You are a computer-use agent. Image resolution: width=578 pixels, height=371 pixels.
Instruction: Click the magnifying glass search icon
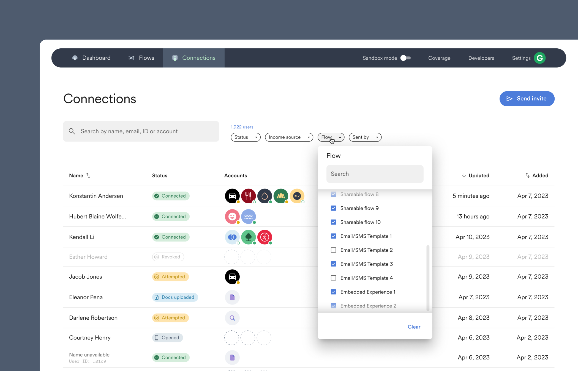72,131
